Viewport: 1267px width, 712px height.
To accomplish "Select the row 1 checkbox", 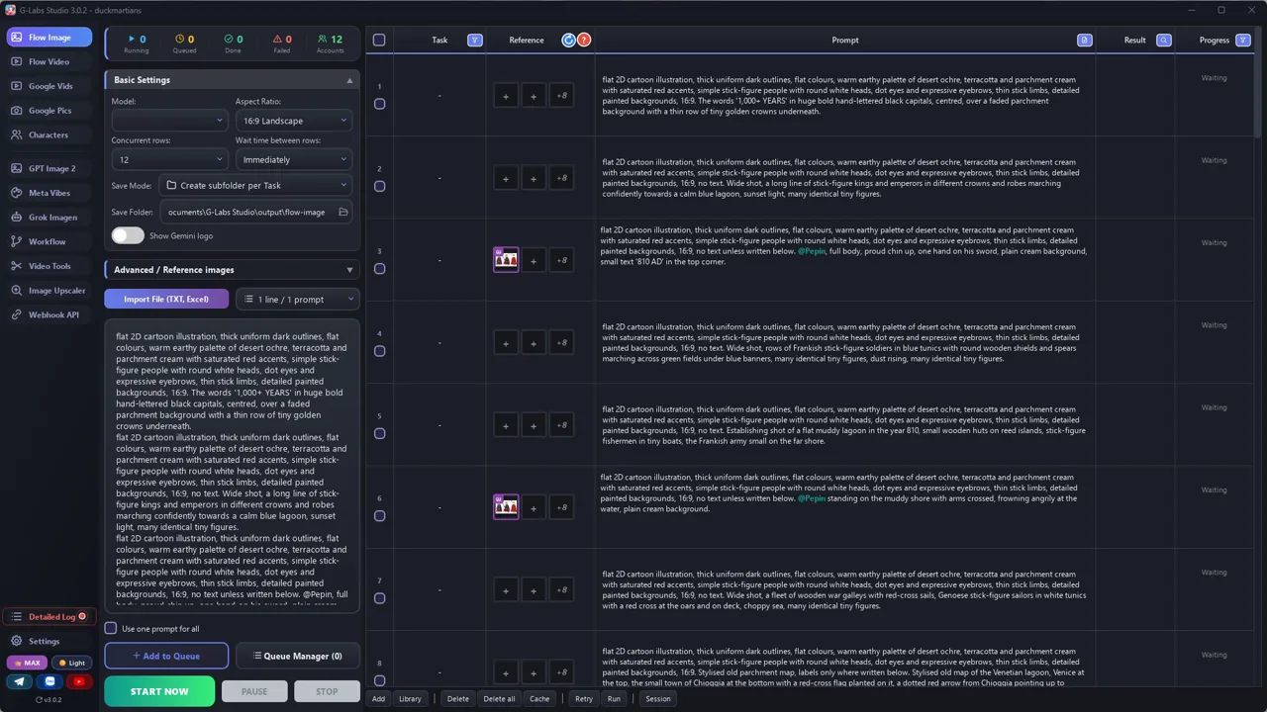I will point(379,104).
